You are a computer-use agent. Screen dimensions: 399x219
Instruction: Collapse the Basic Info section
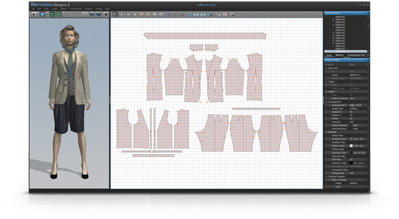pyautogui.click(x=327, y=68)
